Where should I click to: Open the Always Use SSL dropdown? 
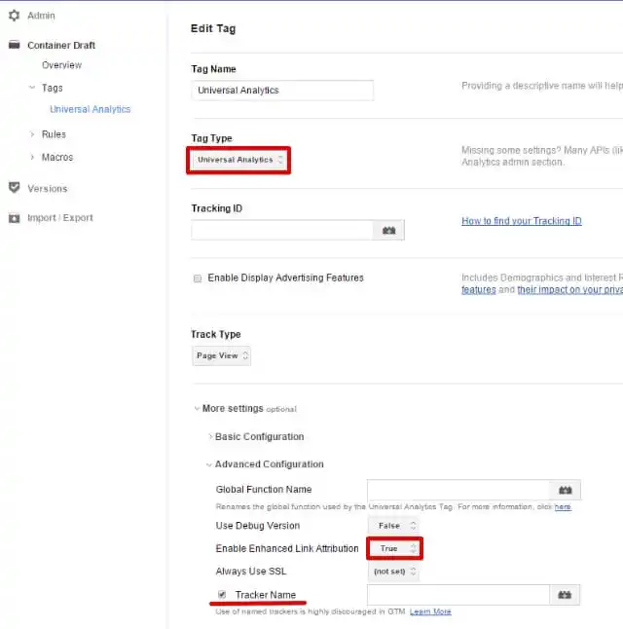(394, 572)
